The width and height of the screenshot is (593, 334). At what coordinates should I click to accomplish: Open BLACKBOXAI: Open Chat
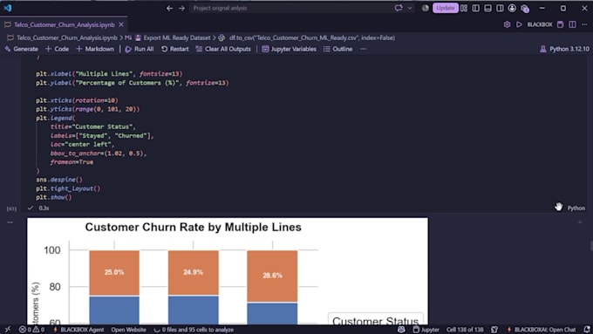point(542,330)
